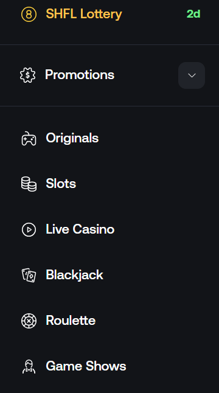Click the green 2d lottery countdown badge
This screenshot has height=393, width=219.
pyautogui.click(x=193, y=14)
